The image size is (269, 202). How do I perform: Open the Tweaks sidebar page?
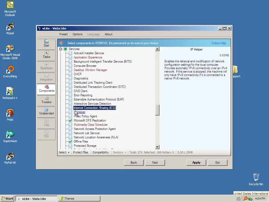click(x=46, y=100)
